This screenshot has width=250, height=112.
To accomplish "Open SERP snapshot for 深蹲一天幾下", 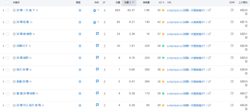I will [232, 10].
